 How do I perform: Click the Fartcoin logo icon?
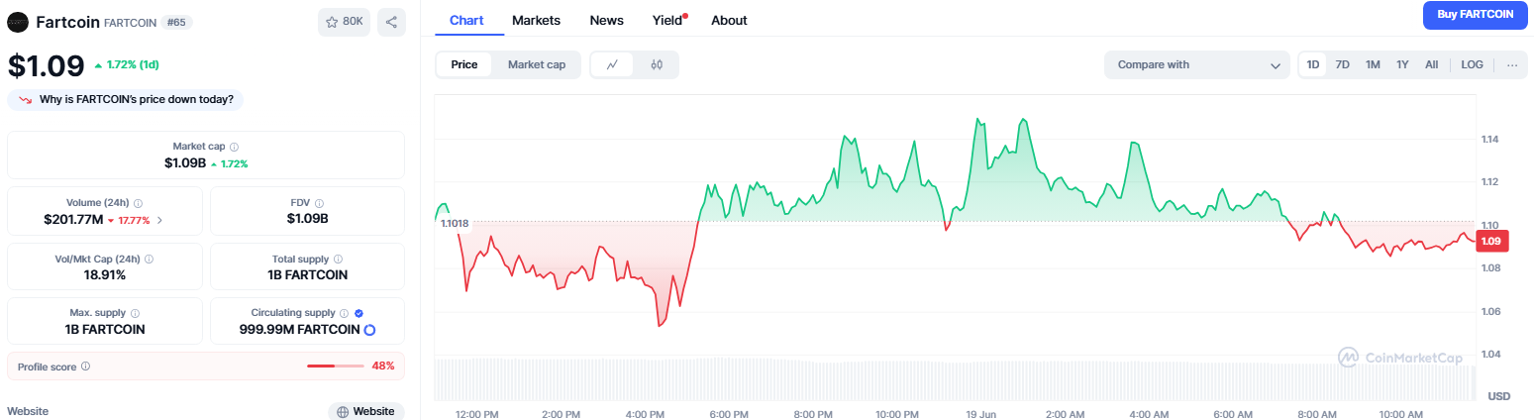click(x=18, y=22)
